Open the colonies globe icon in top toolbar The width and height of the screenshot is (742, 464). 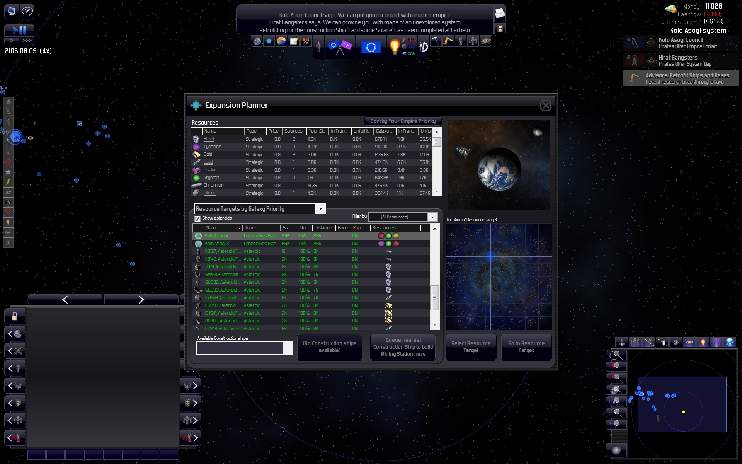257,41
